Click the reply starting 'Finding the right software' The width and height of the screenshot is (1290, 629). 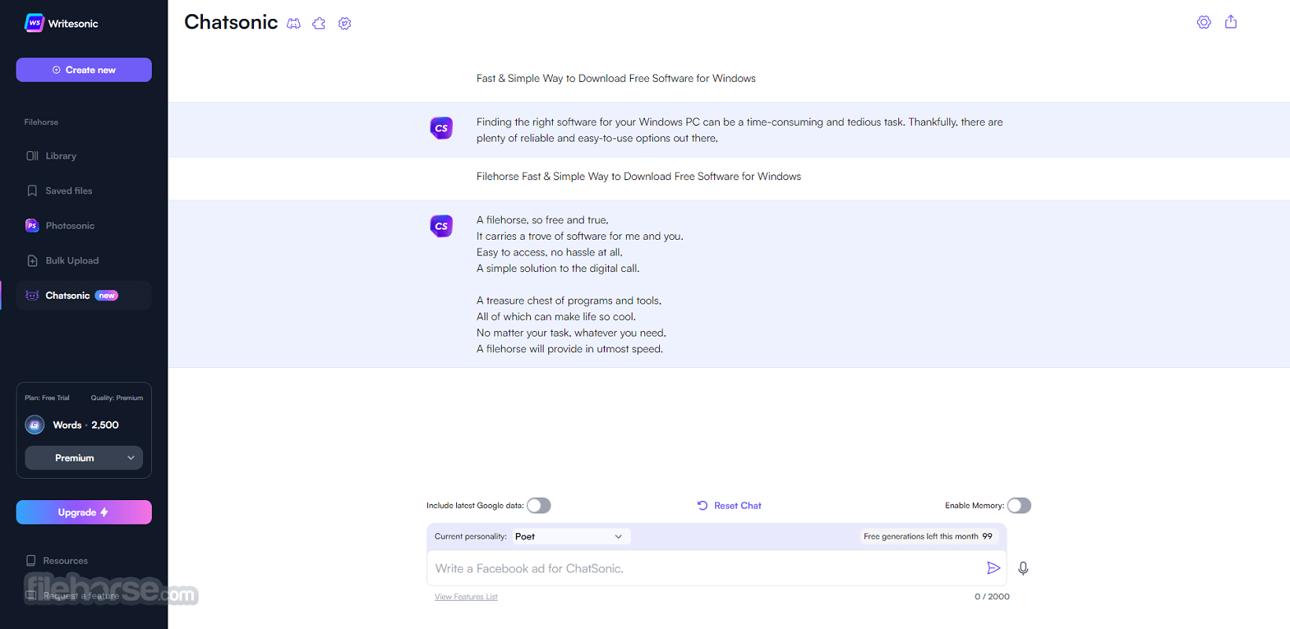coord(739,130)
